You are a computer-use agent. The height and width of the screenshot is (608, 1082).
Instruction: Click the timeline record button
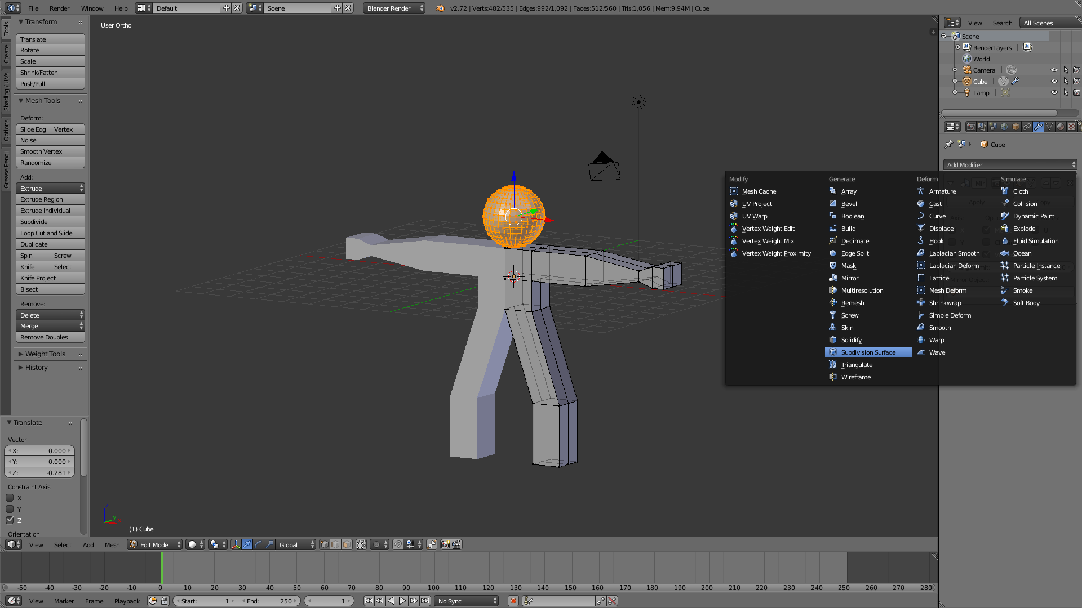[x=513, y=601]
